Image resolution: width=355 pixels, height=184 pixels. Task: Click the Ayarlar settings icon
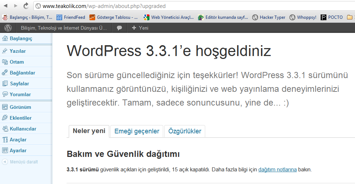pos(5,150)
